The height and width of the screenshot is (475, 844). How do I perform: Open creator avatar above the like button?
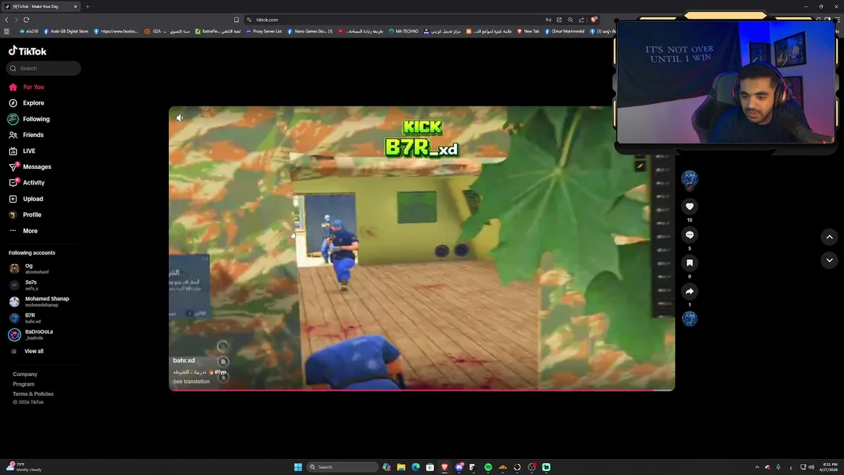[x=690, y=179]
